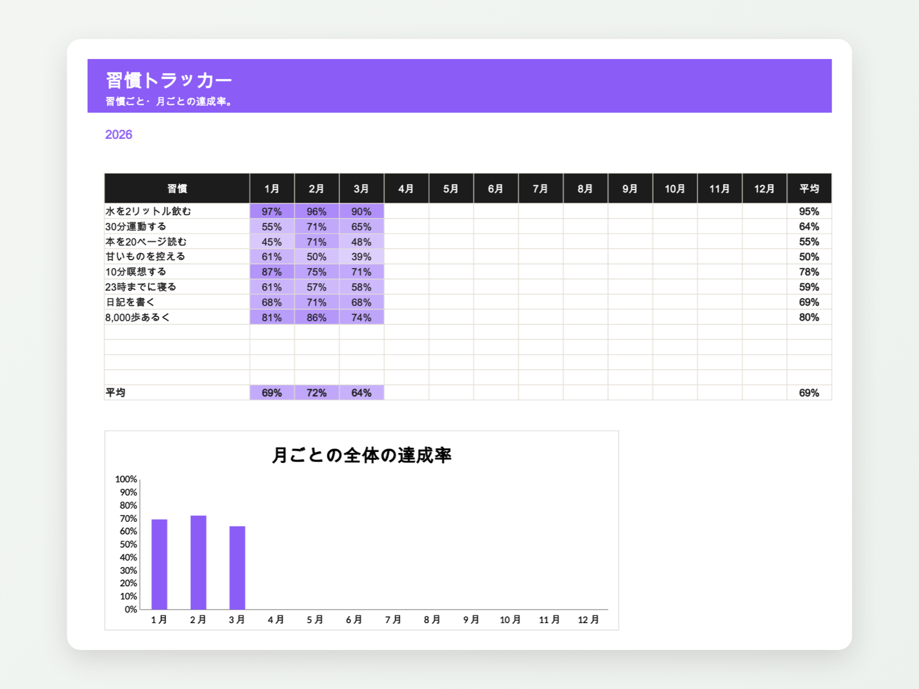The height and width of the screenshot is (689, 919).
Task: Click the chart title 月ごとの全体の達成率
Action: (361, 455)
